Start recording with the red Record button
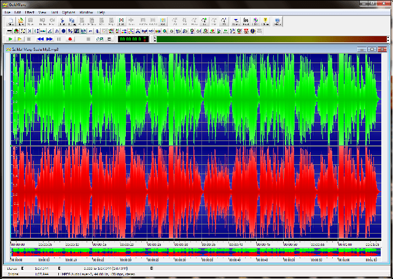 (70, 39)
